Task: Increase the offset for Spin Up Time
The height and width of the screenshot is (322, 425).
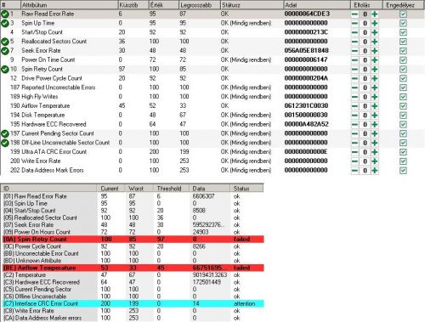Action: tap(375, 23)
